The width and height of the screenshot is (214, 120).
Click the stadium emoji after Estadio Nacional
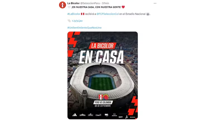click(x=148, y=14)
